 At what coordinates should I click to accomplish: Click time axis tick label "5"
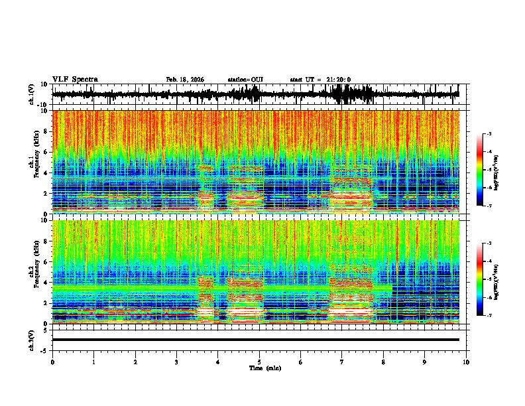coord(259,362)
